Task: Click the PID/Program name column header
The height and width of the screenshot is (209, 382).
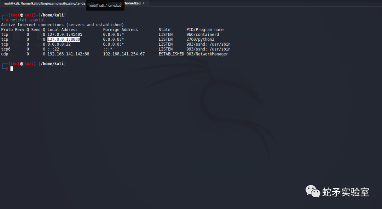Action: tap(205, 30)
